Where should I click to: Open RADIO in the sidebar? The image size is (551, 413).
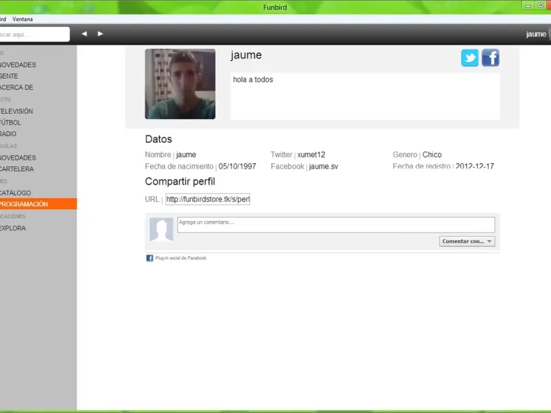pos(8,134)
